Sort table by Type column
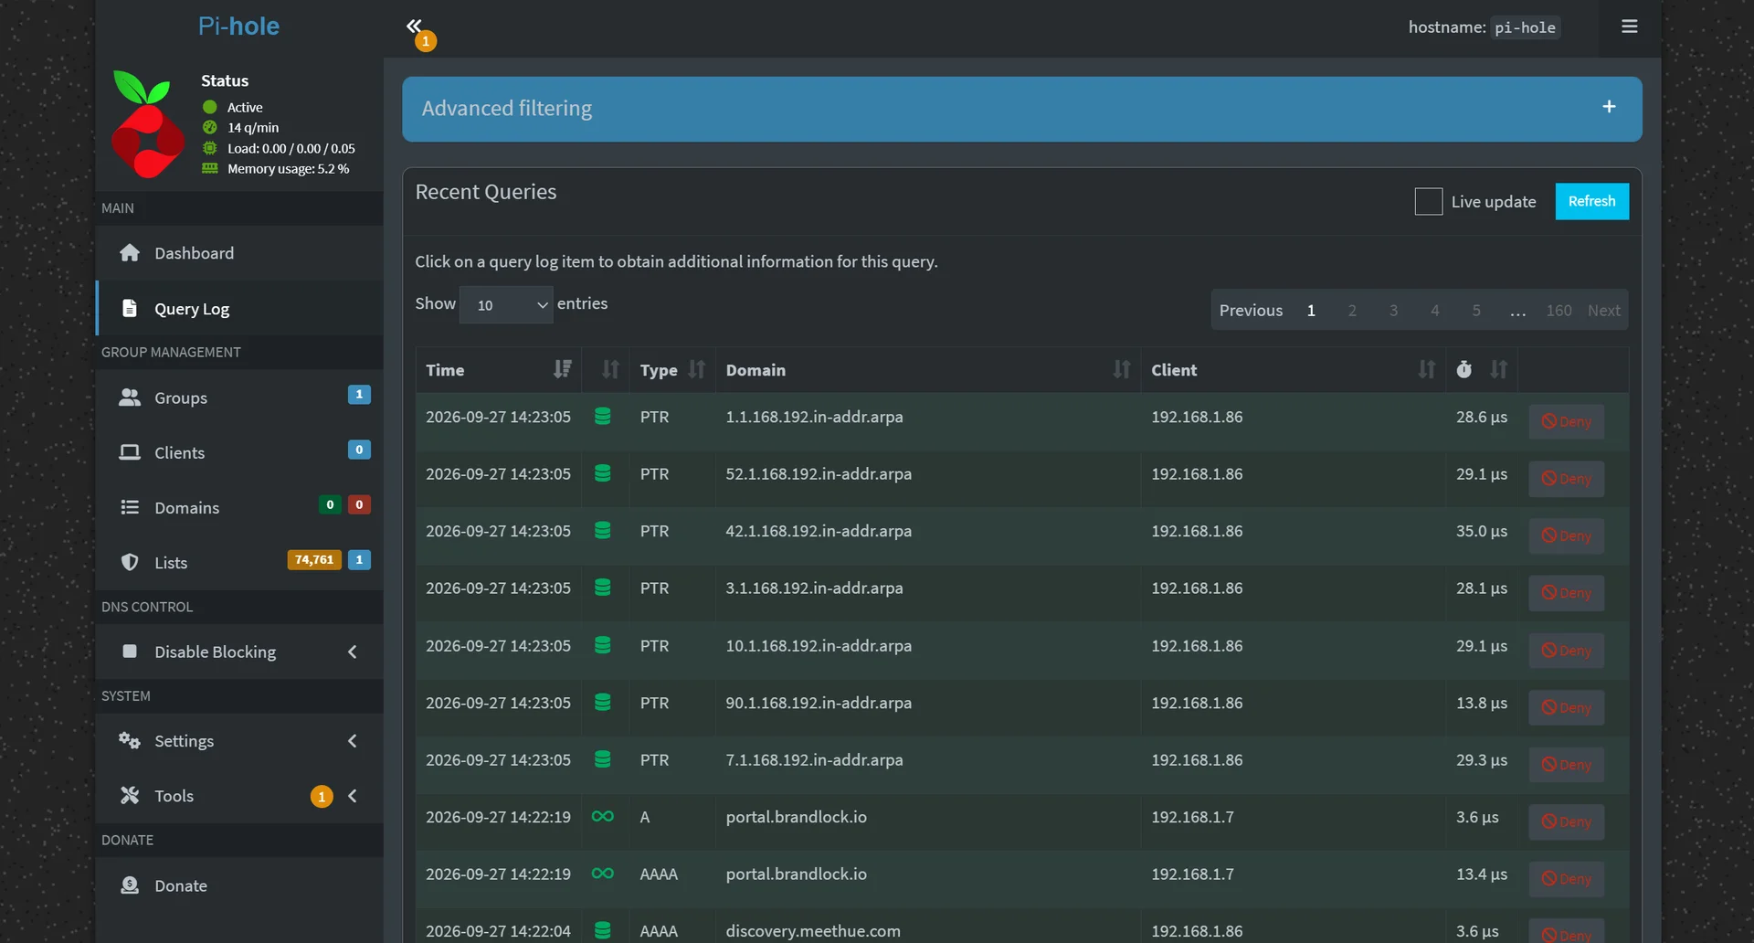Image resolution: width=1754 pixels, height=943 pixels. click(x=672, y=369)
